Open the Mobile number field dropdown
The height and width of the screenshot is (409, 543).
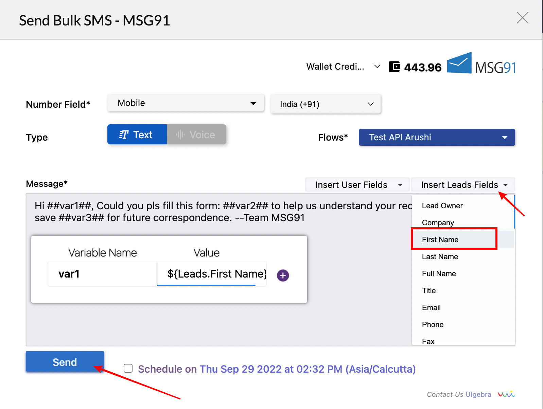[186, 103]
